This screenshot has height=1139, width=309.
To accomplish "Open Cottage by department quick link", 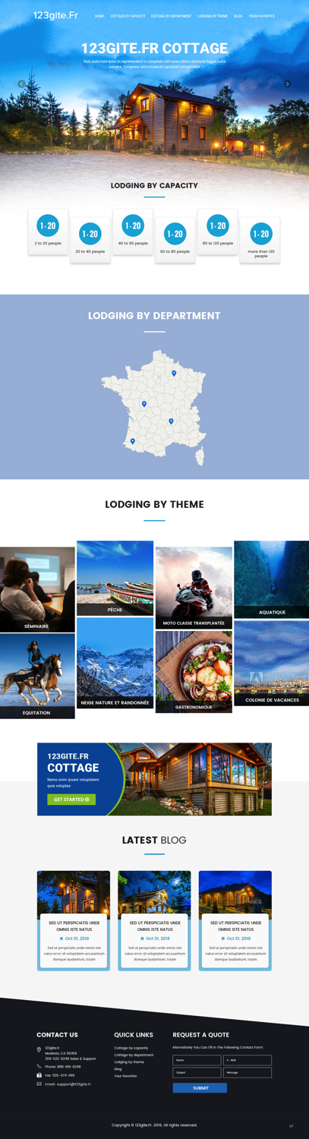I will point(134,1055).
